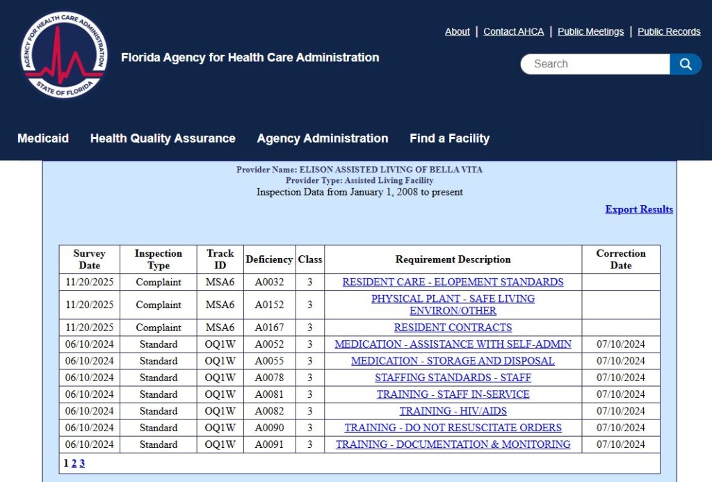Open RESIDENT CARE - ELOPEMENT STANDARDS requirement
This screenshot has width=712, height=482.
click(x=453, y=282)
